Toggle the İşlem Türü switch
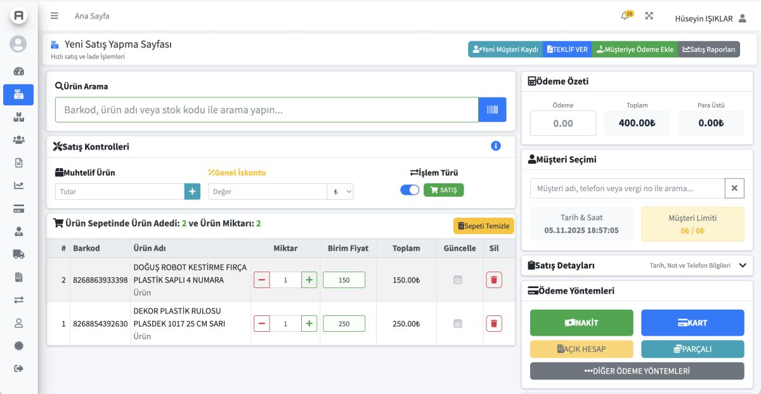The width and height of the screenshot is (761, 394). 410,190
